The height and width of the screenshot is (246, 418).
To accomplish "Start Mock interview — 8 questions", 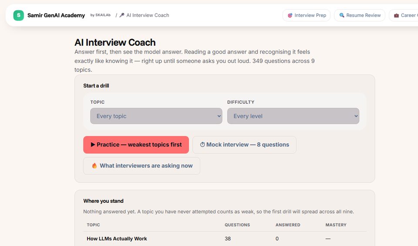I will [244, 145].
